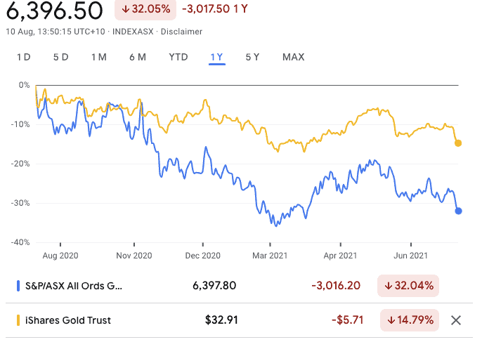482x342 pixels.
Task: Show the 6M chart range
Action: [138, 57]
